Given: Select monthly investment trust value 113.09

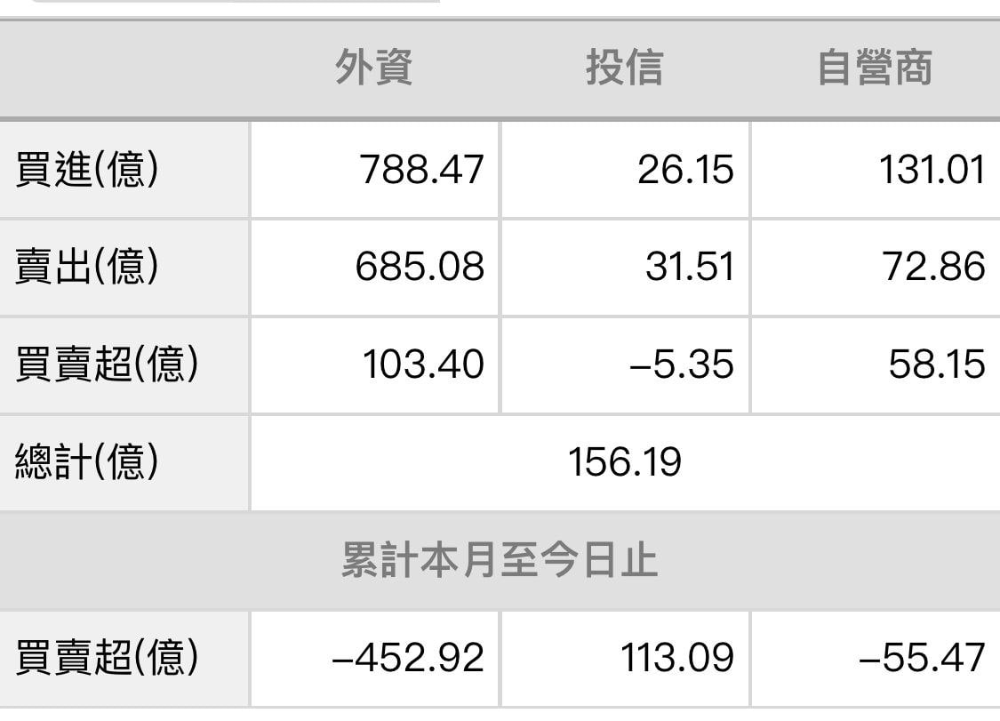Looking at the screenshot, I should 678,659.
